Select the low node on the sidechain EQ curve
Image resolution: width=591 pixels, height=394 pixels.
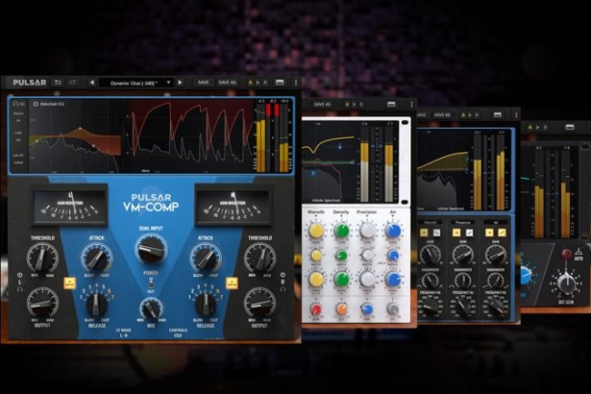click(x=36, y=141)
